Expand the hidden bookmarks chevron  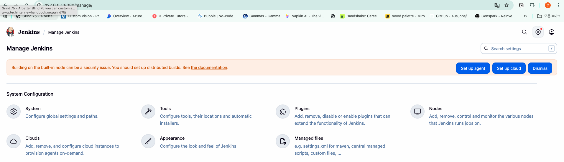point(525,16)
